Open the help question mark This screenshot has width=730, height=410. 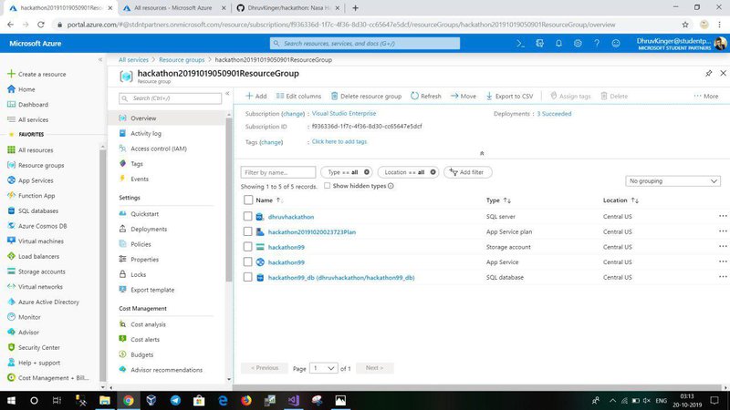[x=597, y=43]
